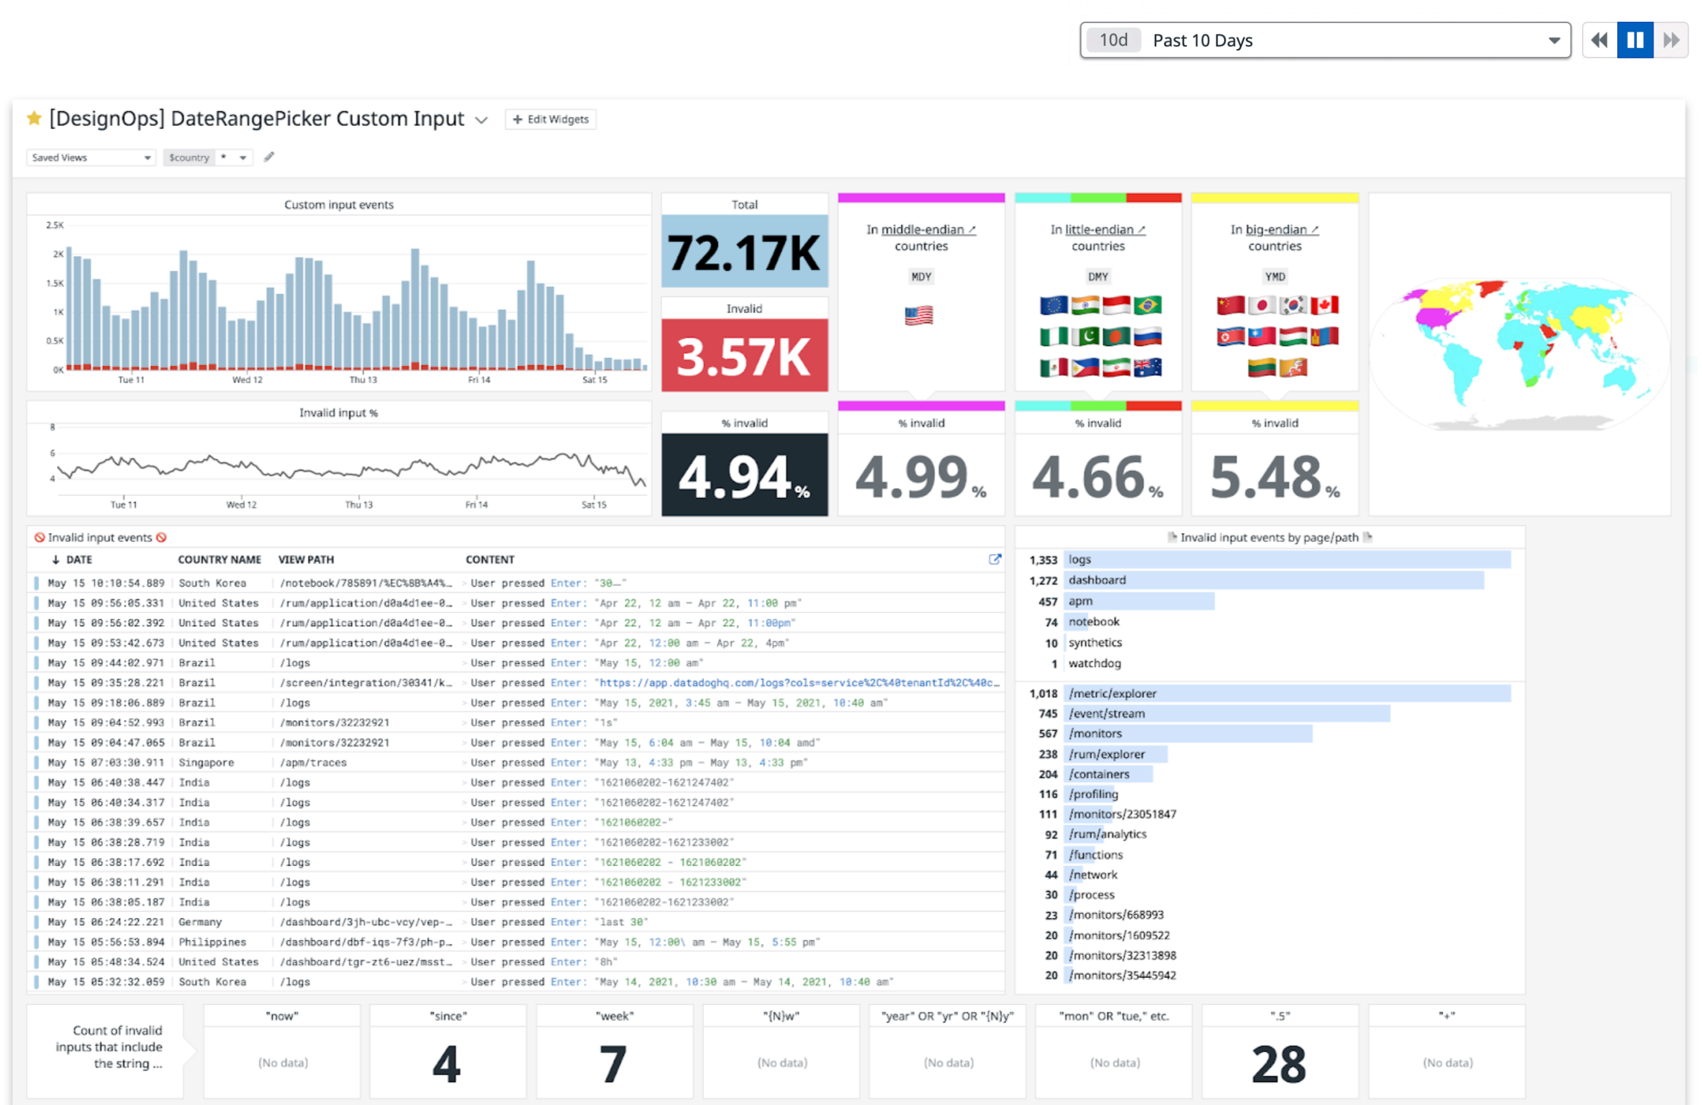Rewind the time range with the back arrows

(1599, 40)
